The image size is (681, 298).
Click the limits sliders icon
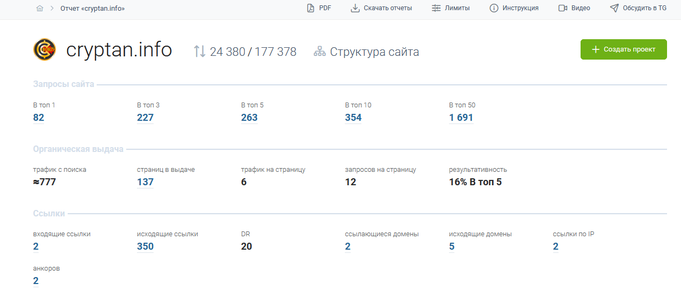click(436, 8)
